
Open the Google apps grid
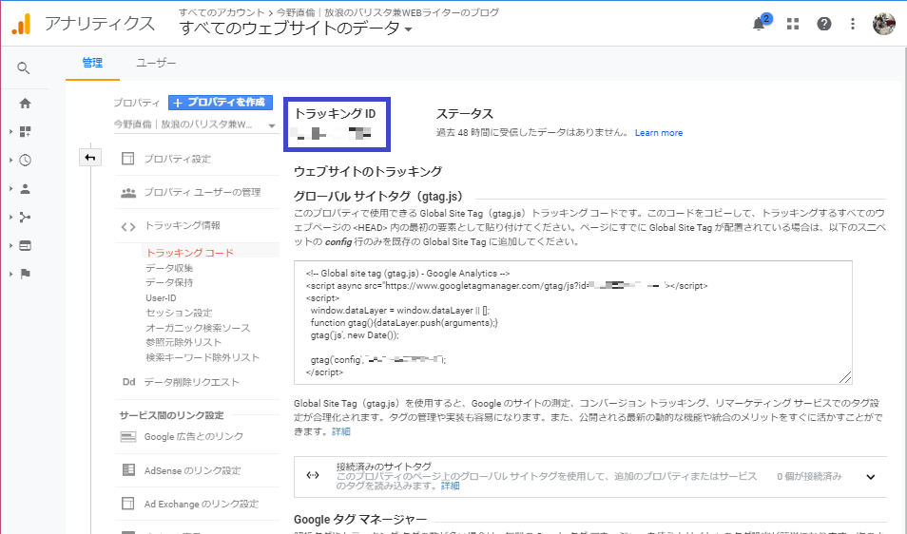point(793,24)
